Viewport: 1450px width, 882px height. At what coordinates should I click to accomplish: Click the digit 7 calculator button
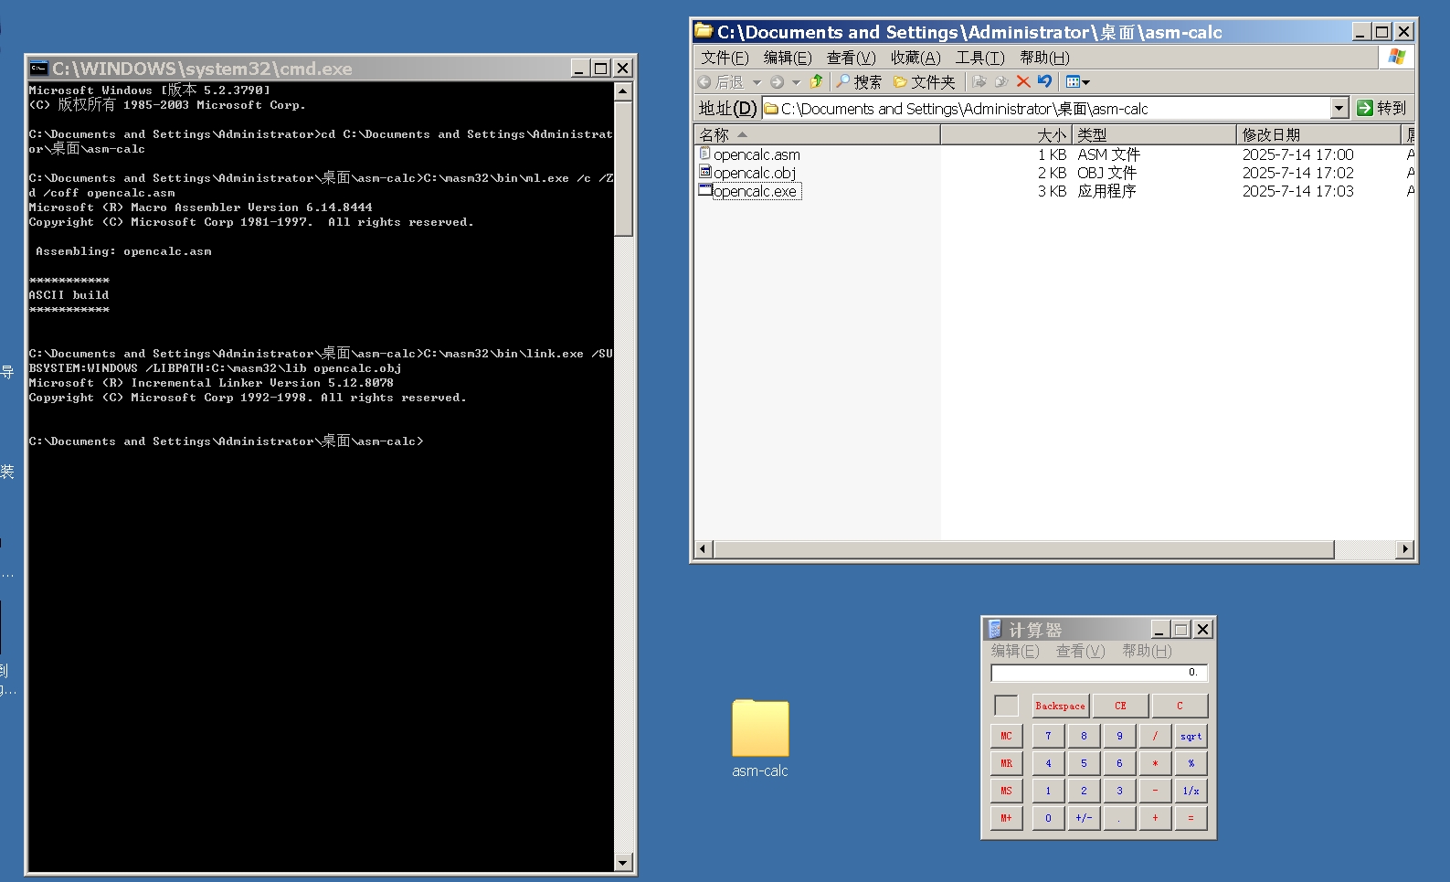(1048, 736)
